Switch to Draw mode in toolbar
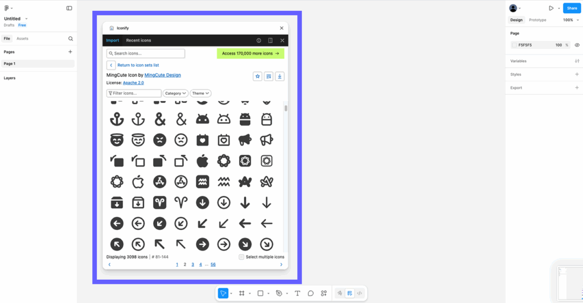Viewport: 583px width, 303px height. (340, 293)
